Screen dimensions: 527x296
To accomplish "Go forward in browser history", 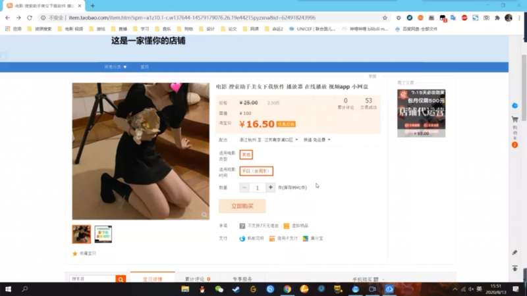I will [18, 18].
